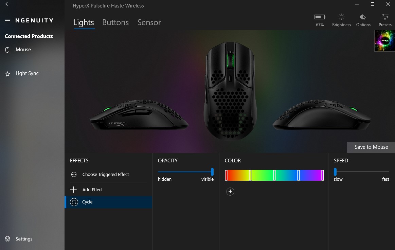Check the battery level icon

[320, 17]
